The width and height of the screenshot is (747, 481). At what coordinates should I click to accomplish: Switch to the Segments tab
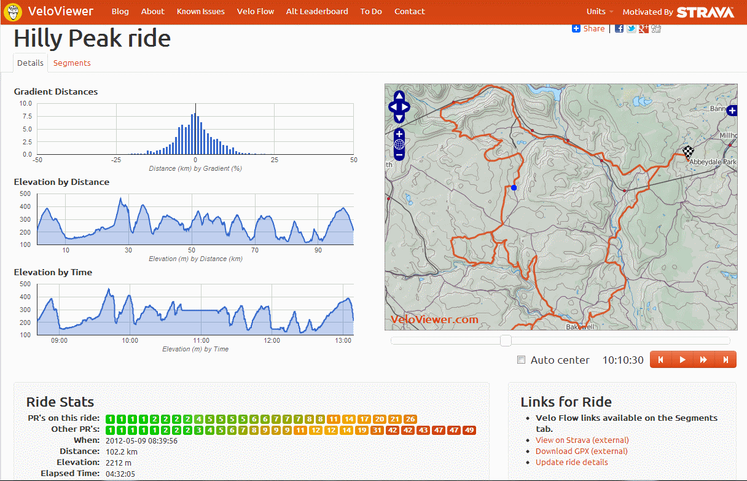(72, 63)
